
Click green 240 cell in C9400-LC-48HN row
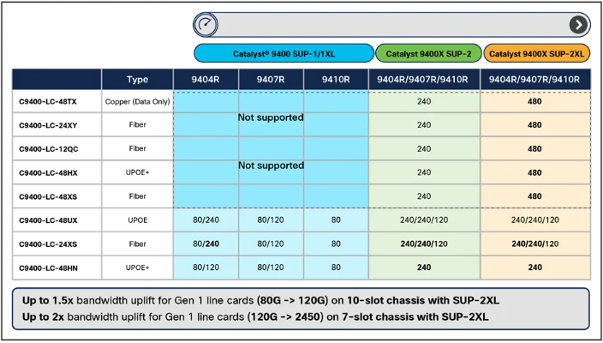(424, 268)
